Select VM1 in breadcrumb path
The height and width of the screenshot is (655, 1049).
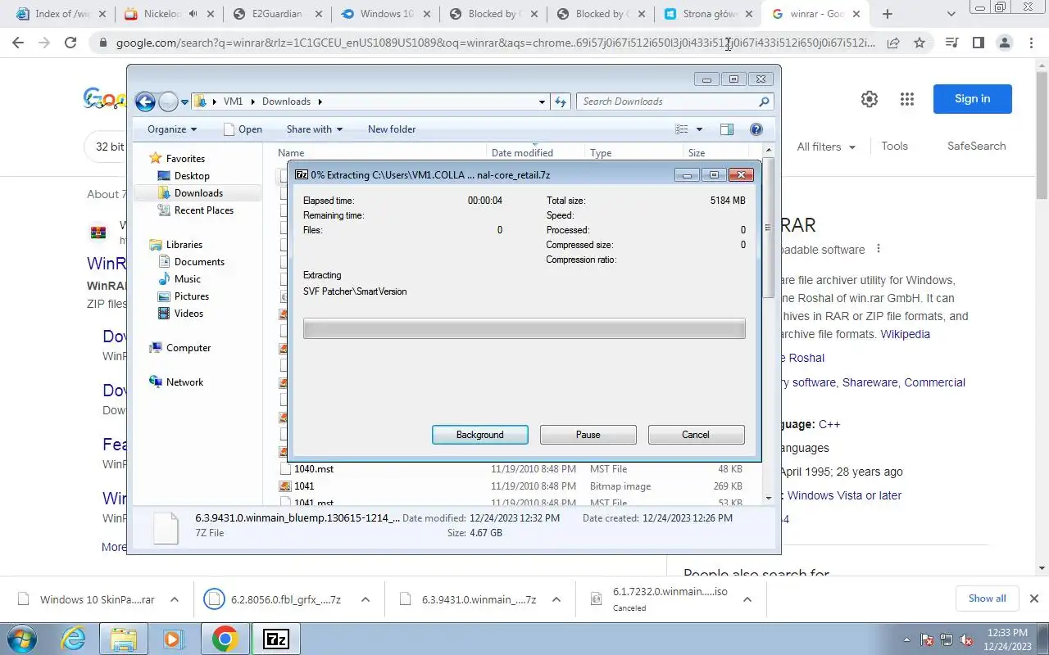click(233, 102)
